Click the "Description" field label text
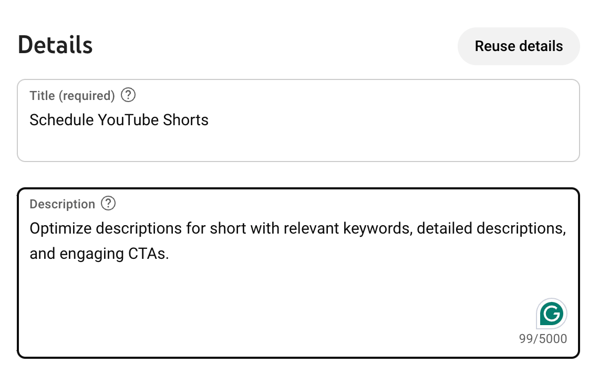 63,204
